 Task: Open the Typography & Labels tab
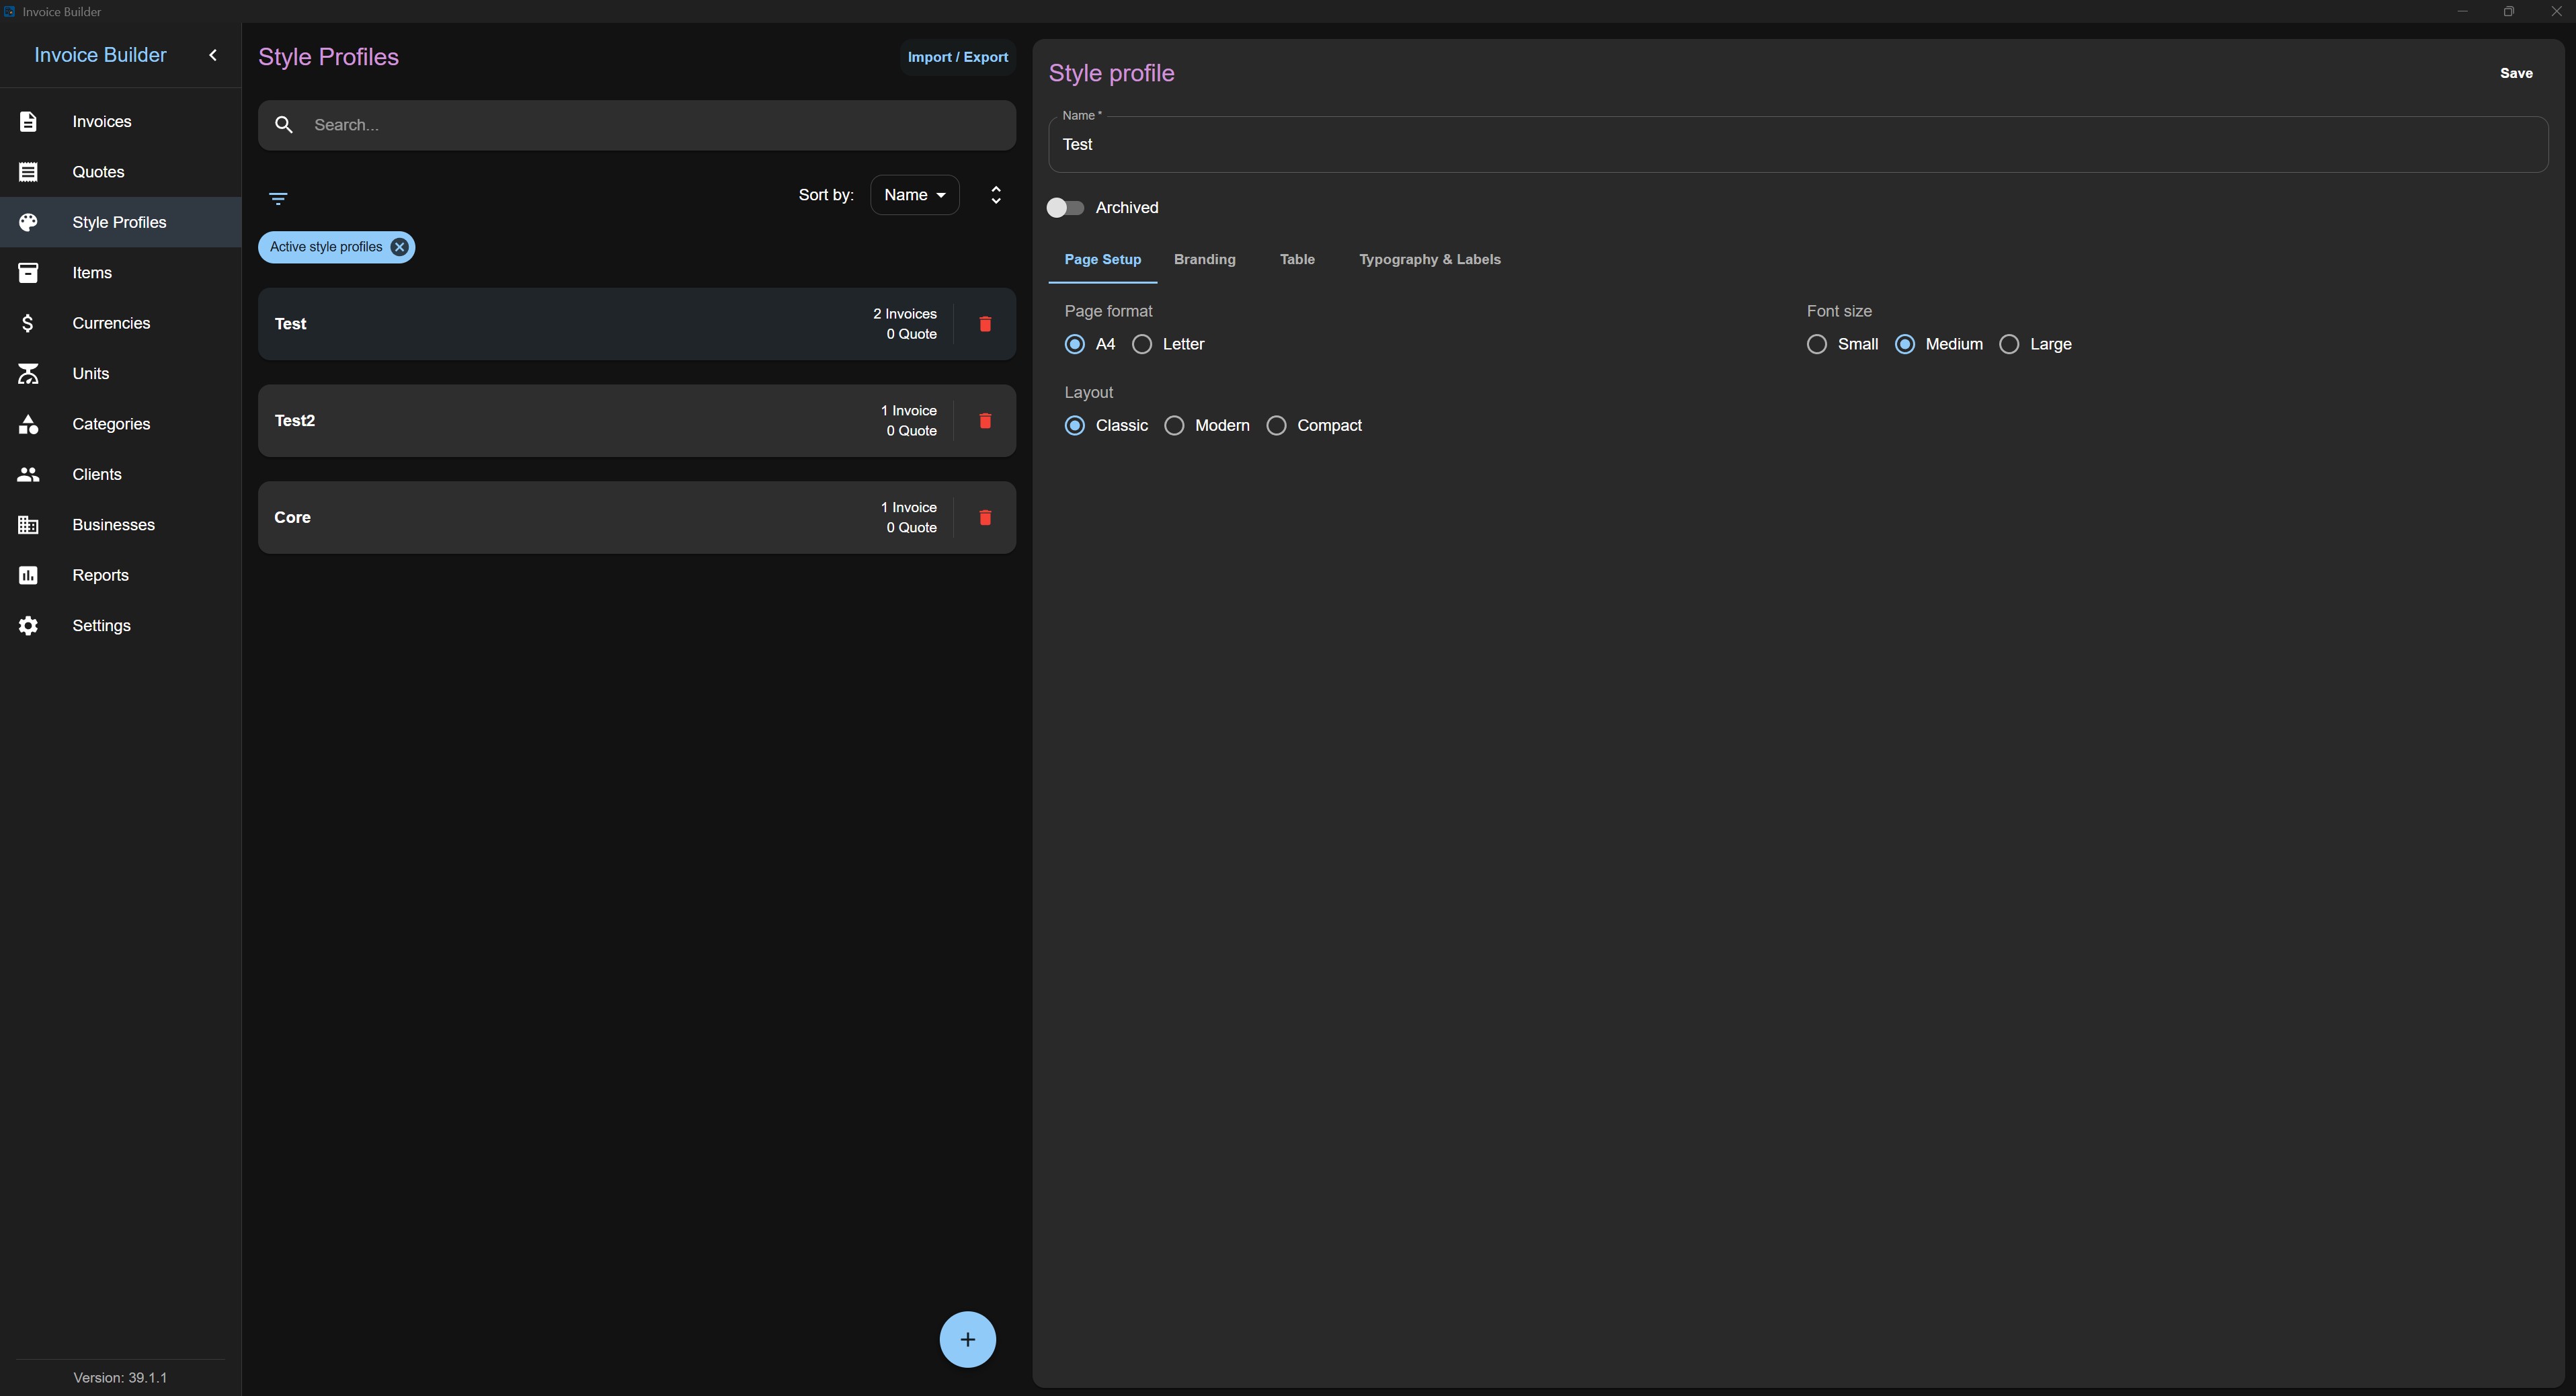(x=1429, y=260)
